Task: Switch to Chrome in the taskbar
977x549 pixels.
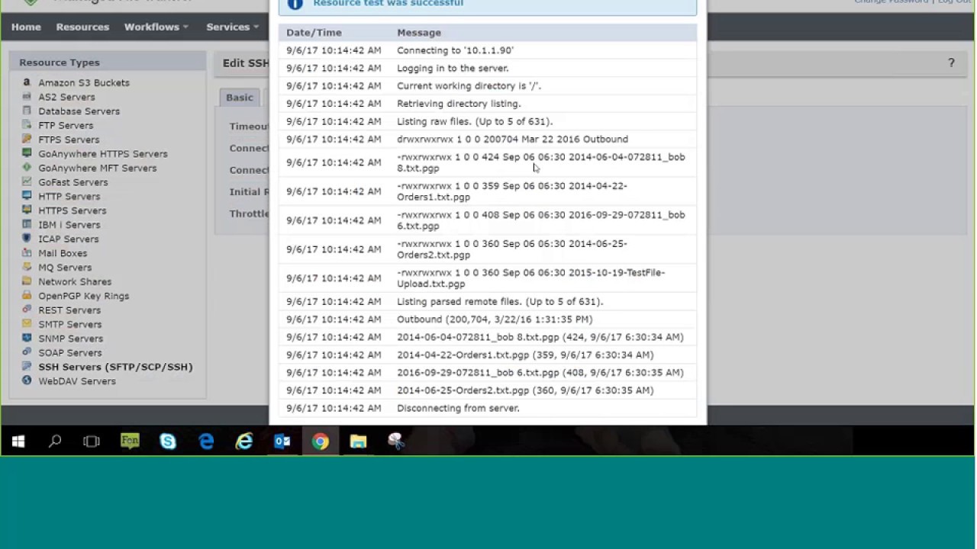Action: coord(321,441)
